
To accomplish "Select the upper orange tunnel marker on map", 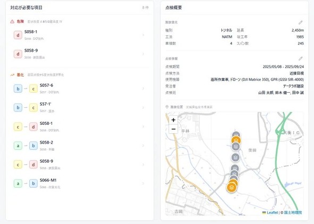I will coord(236,140).
